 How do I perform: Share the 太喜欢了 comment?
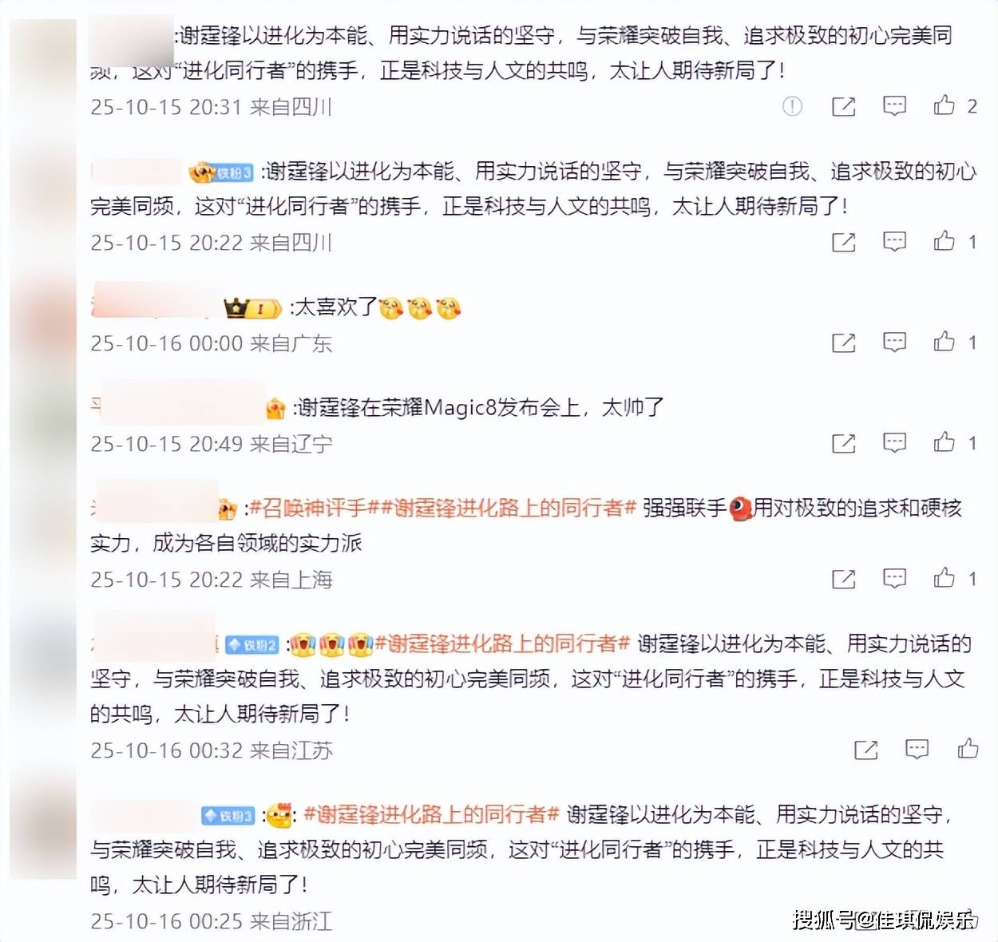click(x=844, y=342)
